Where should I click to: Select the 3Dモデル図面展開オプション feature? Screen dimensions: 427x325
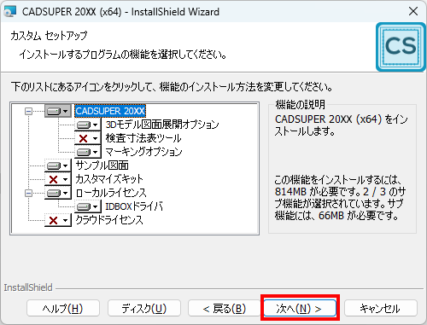[x=162, y=125]
